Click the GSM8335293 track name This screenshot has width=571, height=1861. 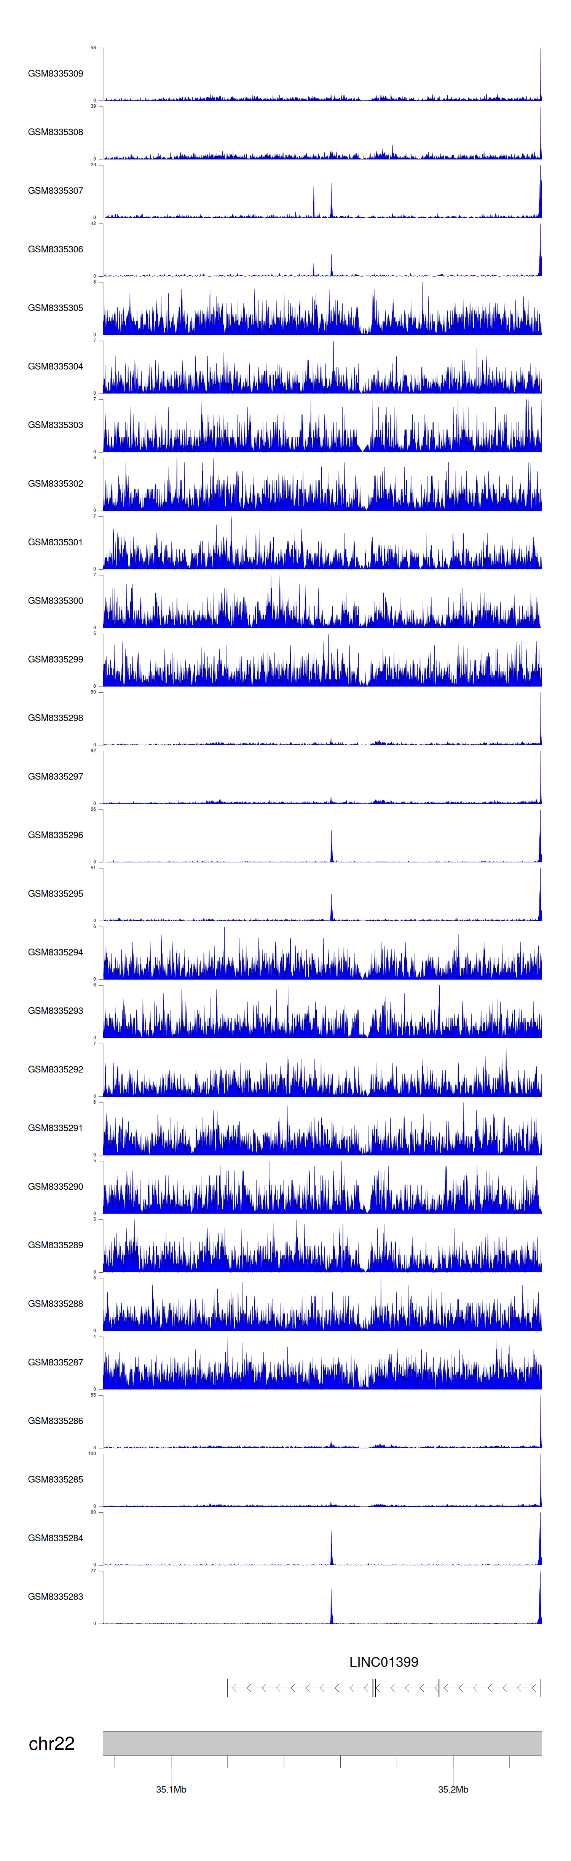(55, 1011)
